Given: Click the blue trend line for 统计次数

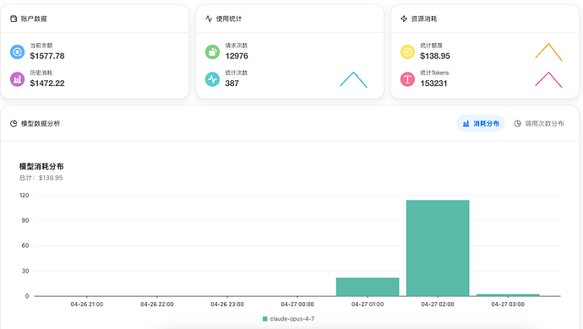Looking at the screenshot, I should point(353,79).
